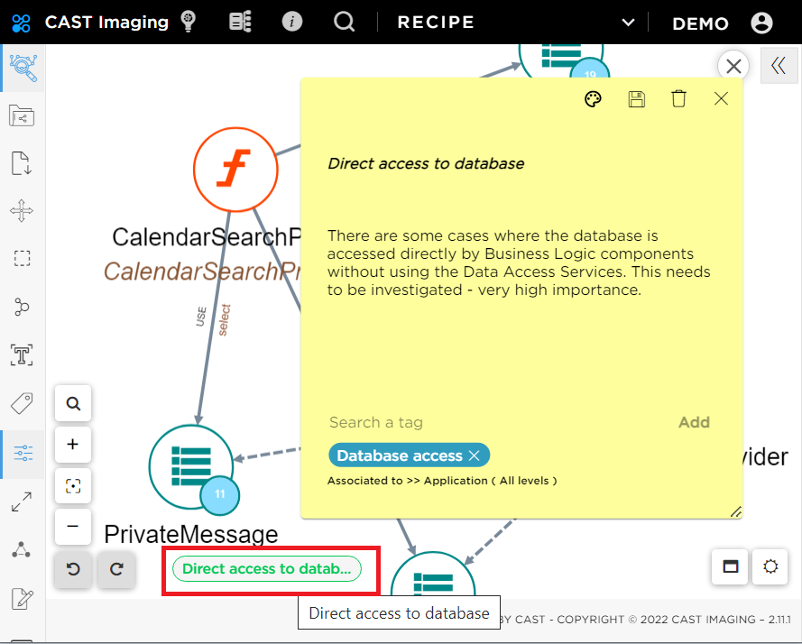Click the info icon in header
This screenshot has height=644, width=802.
click(x=292, y=22)
